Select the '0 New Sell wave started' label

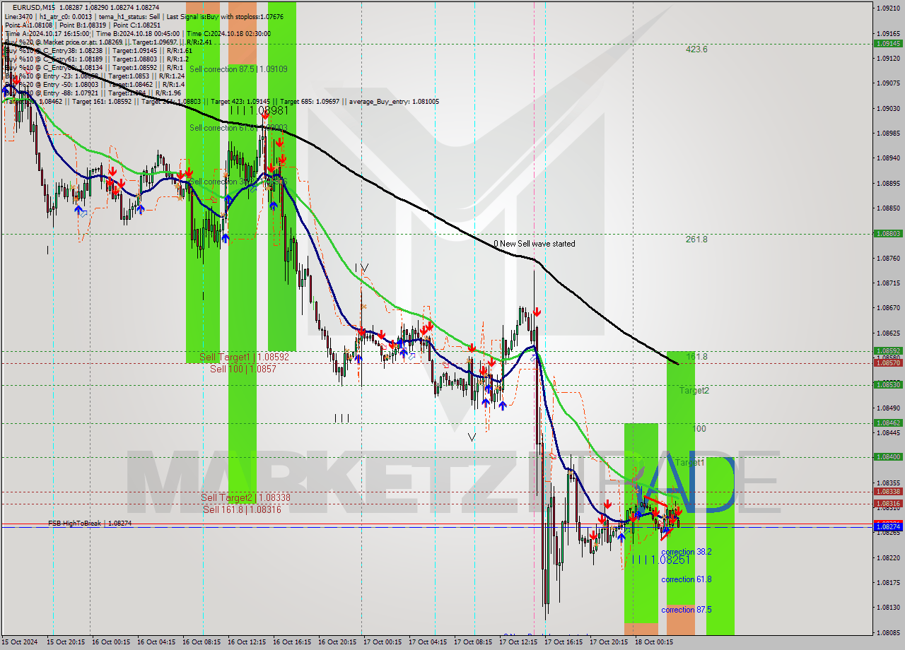[x=535, y=244]
